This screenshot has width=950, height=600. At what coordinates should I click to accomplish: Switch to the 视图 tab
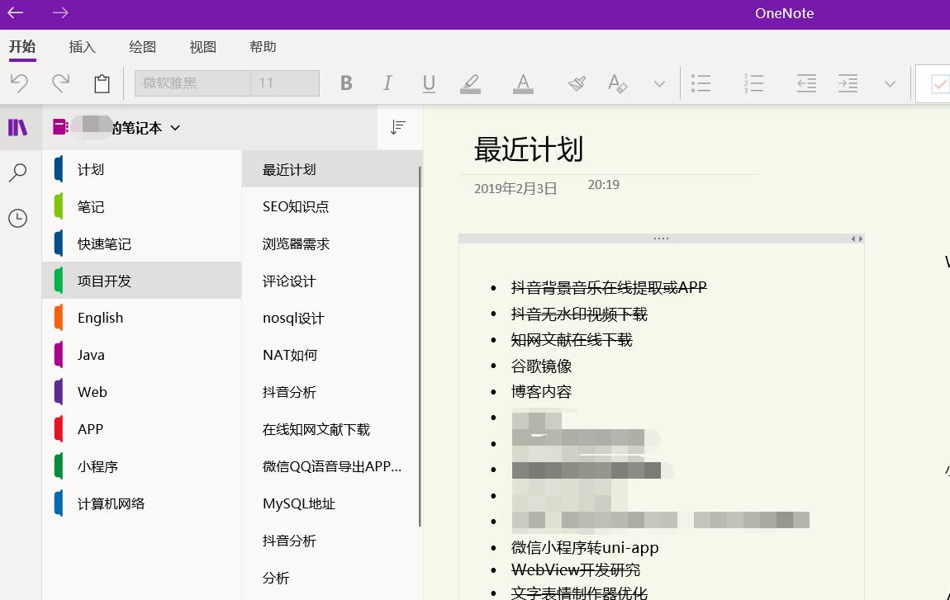(202, 46)
